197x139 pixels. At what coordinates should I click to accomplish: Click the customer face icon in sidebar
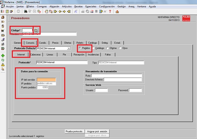[x=3, y=26]
